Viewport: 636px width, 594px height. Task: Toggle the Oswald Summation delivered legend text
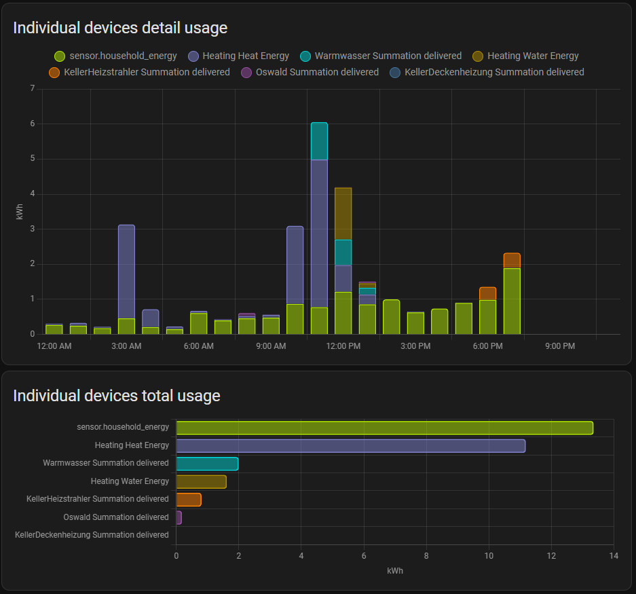[x=317, y=72]
